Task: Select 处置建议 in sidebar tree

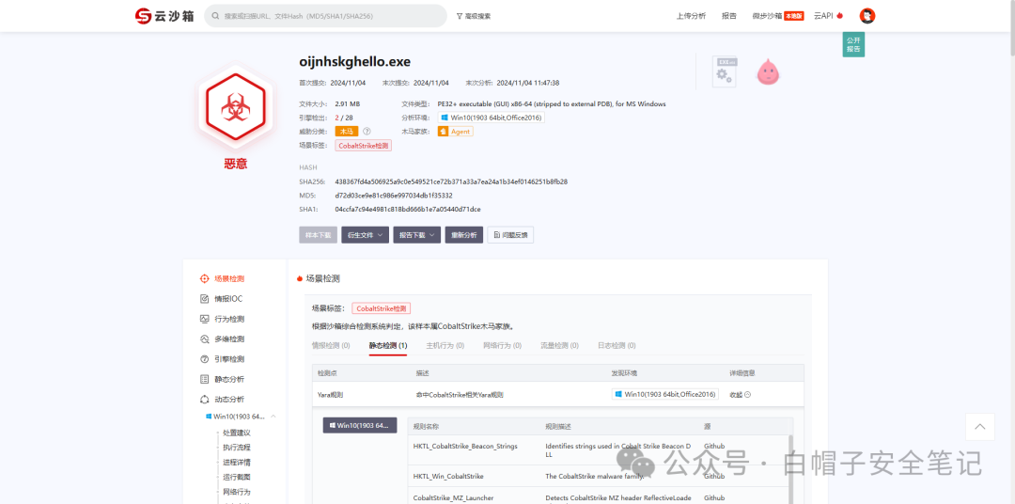Action: point(236,433)
